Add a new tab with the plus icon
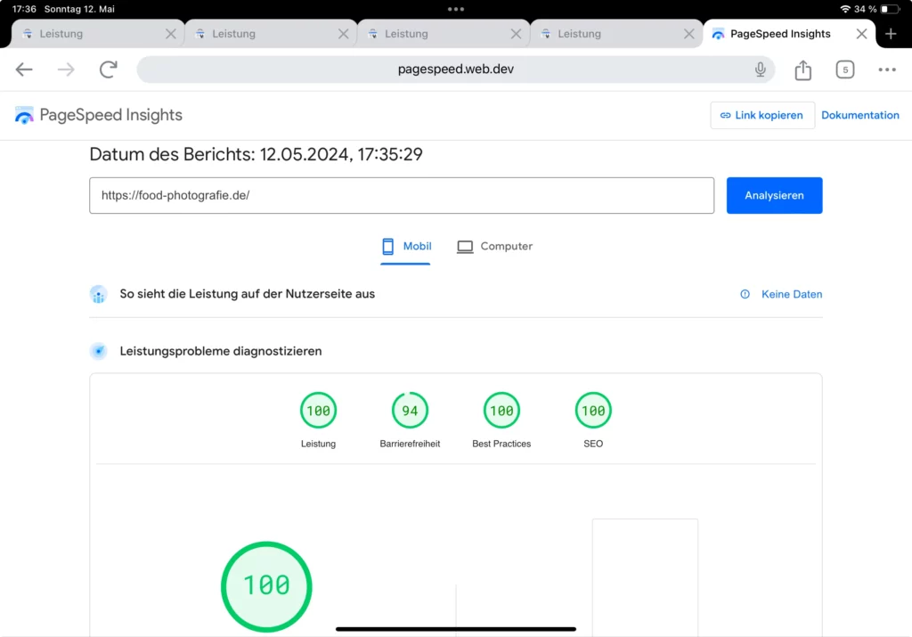This screenshot has height=637, width=912. click(891, 34)
